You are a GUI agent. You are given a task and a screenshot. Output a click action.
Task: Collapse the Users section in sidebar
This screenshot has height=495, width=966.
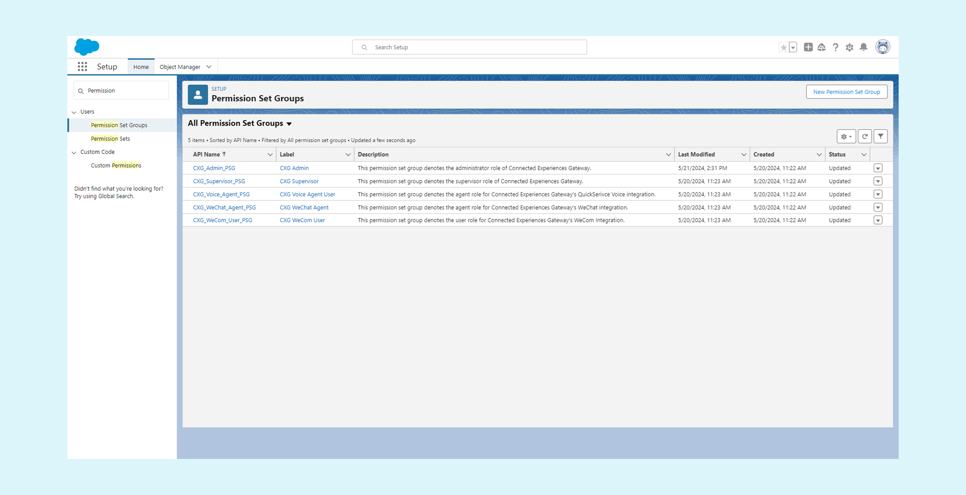(x=74, y=112)
